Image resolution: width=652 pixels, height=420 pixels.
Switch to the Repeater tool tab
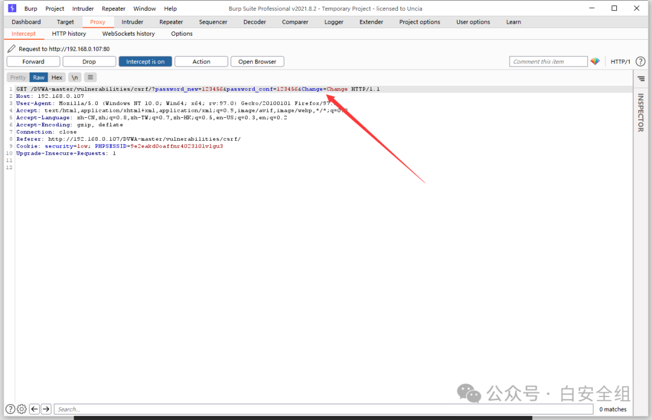coord(171,22)
